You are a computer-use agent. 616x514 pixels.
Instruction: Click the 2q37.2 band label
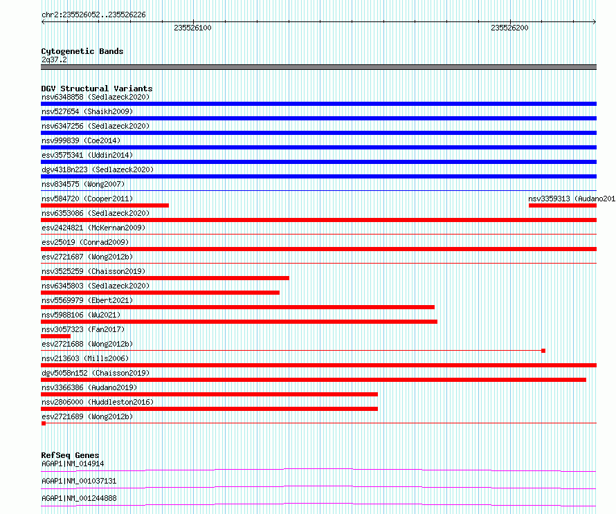click(54, 59)
